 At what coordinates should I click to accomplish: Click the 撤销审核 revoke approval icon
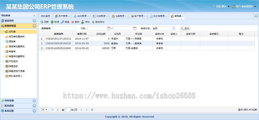click(93, 22)
